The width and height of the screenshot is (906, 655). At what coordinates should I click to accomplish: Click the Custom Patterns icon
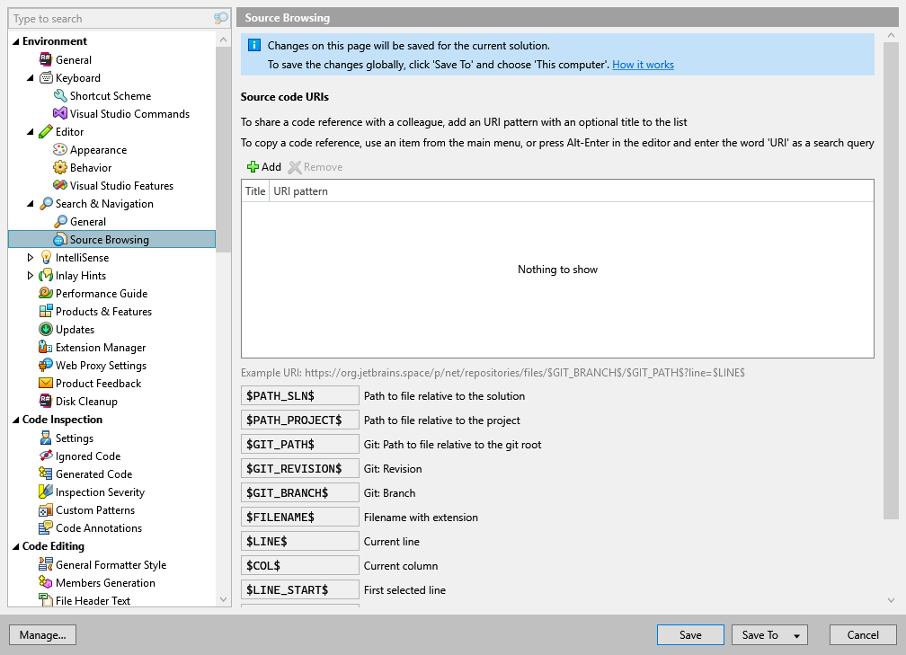pos(46,510)
